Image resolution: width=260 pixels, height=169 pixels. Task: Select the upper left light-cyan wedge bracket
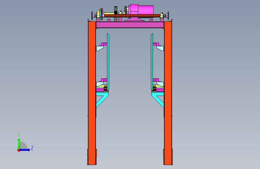[x=100, y=48]
